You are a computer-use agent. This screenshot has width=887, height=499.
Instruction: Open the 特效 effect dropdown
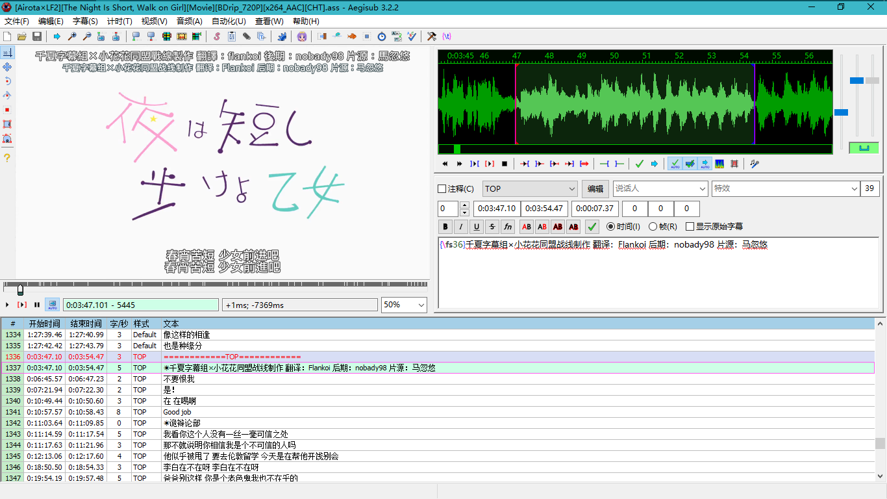coord(786,188)
